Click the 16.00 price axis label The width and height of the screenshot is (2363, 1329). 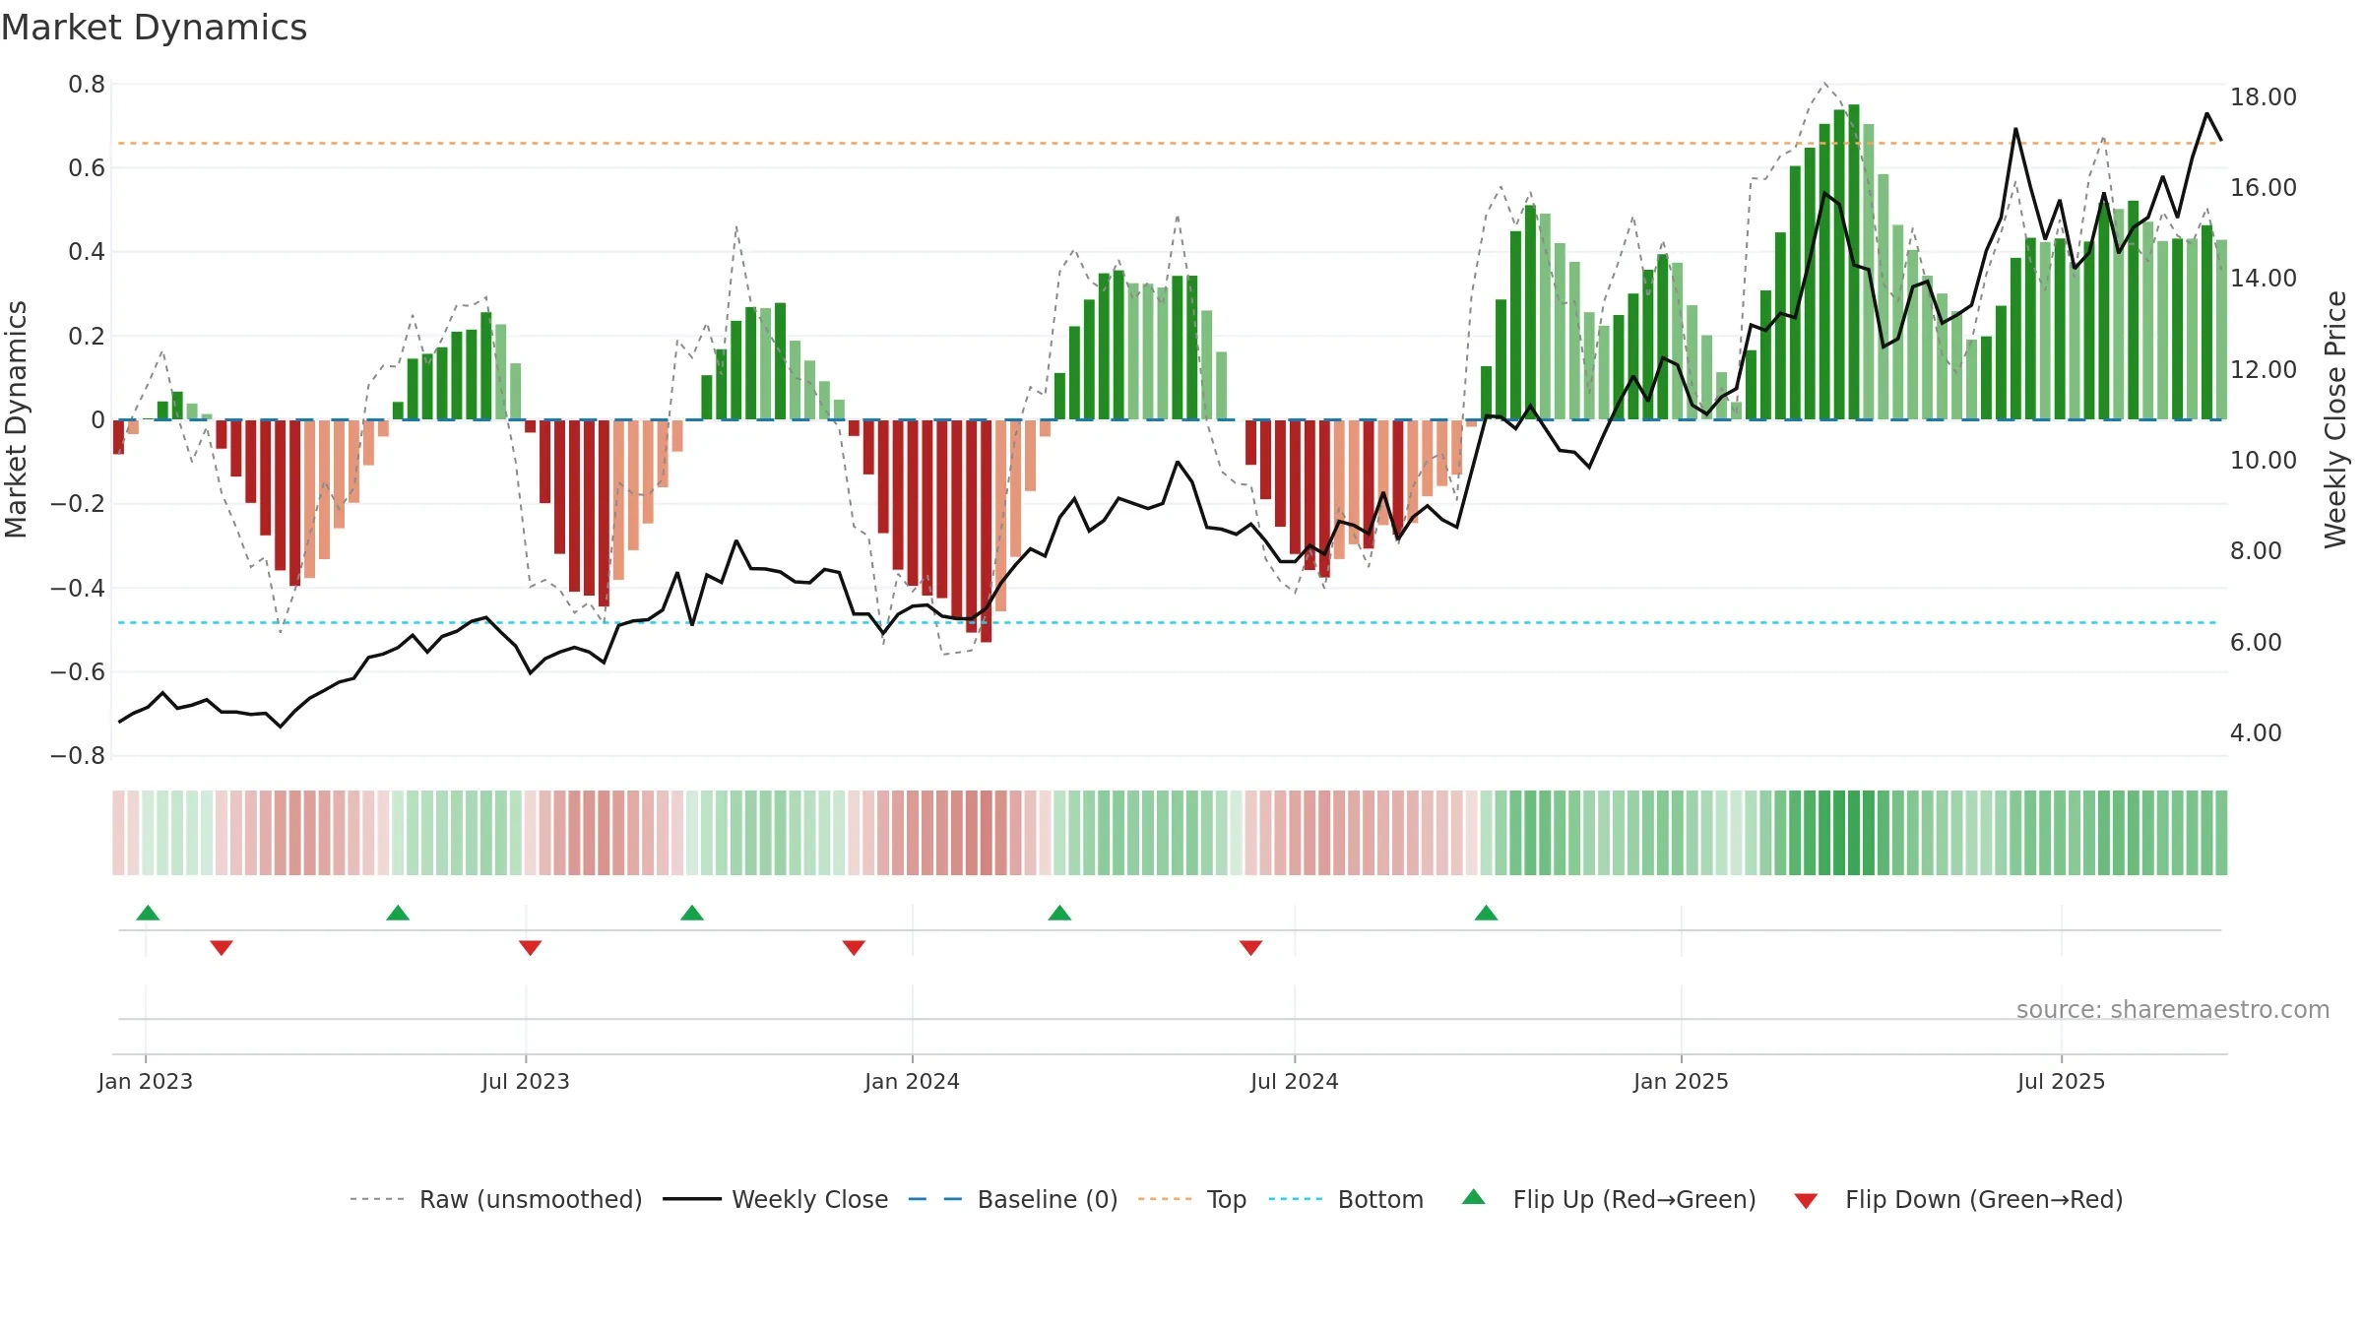point(2264,187)
